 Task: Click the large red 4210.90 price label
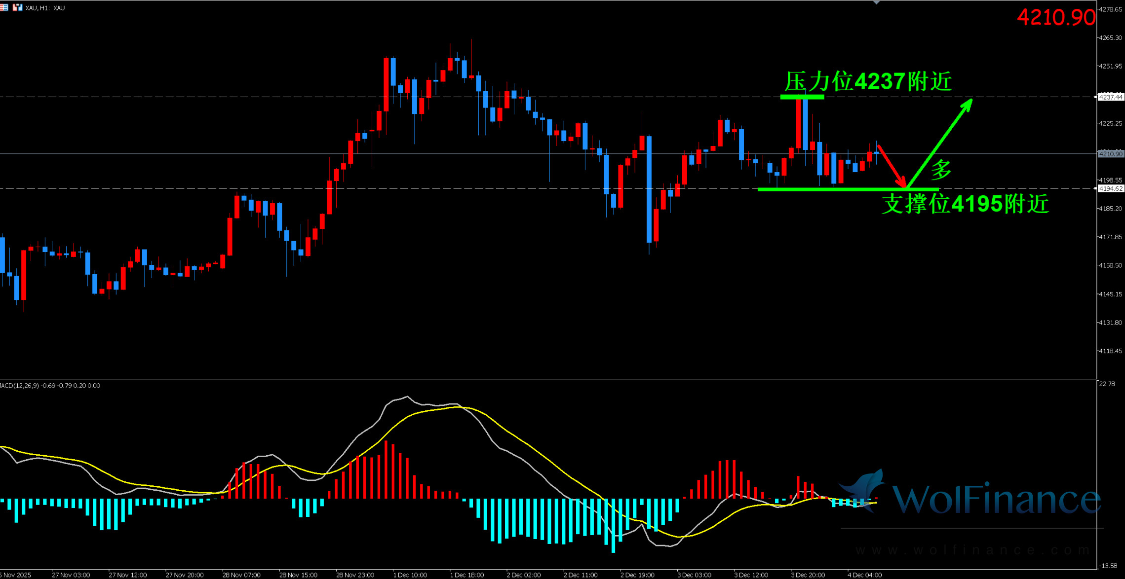point(1055,18)
